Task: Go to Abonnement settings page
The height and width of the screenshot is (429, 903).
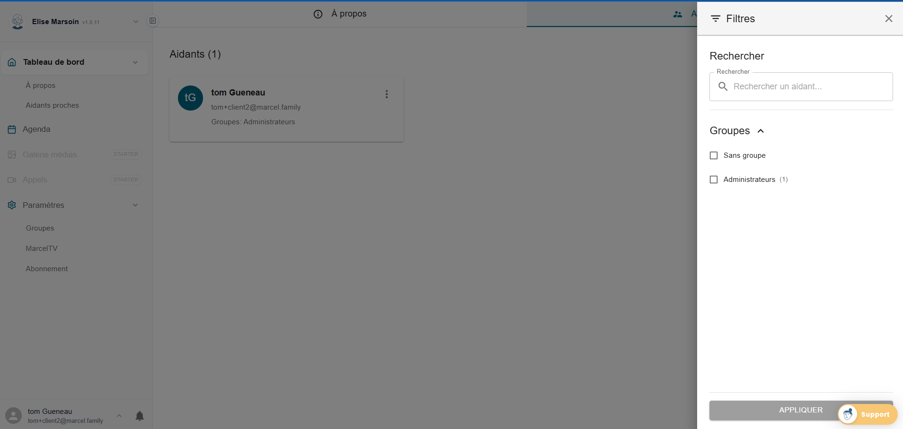Action: coord(47,269)
